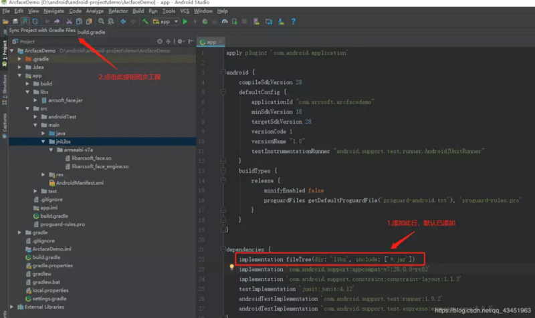The image size is (535, 318).
Task: Click the Find magnifier icon
Action: [101, 21]
